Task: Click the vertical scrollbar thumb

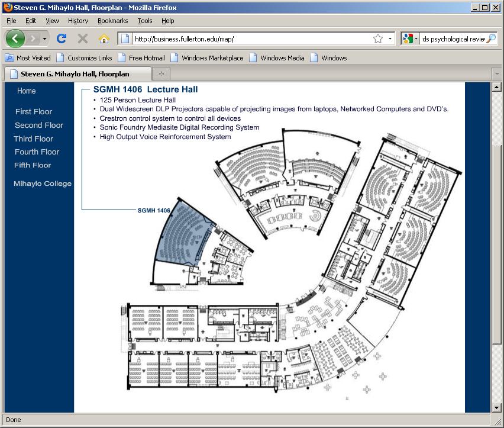Action: 497,243
